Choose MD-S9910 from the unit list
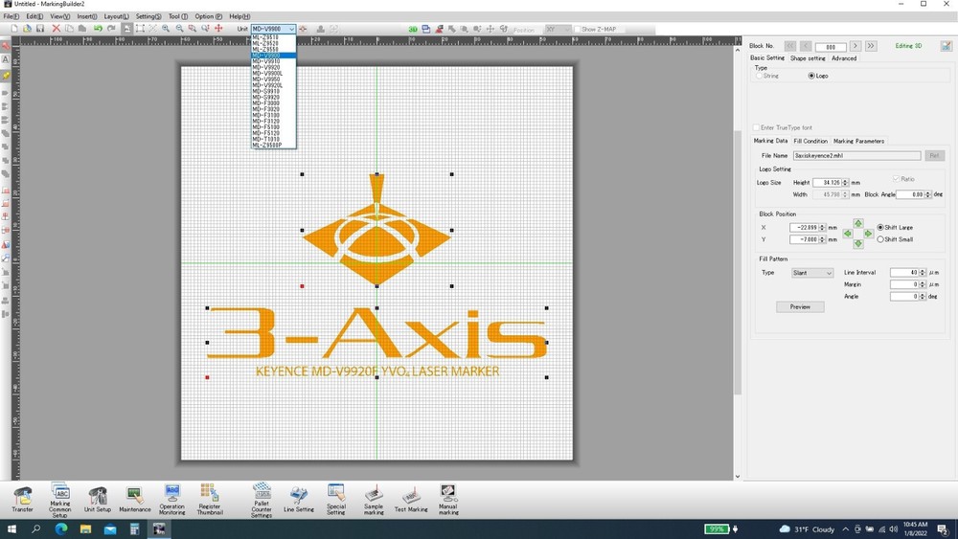The height and width of the screenshot is (539, 958). [x=274, y=92]
